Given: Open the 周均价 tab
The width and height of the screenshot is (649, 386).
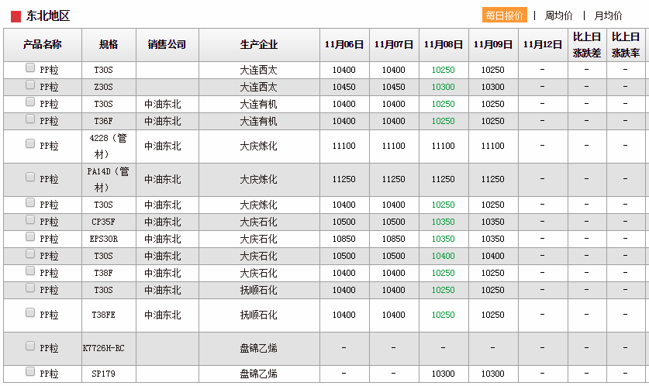Looking at the screenshot, I should click(558, 16).
